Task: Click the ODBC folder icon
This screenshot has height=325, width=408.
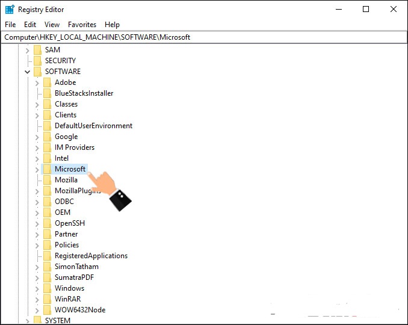Action: coord(47,202)
